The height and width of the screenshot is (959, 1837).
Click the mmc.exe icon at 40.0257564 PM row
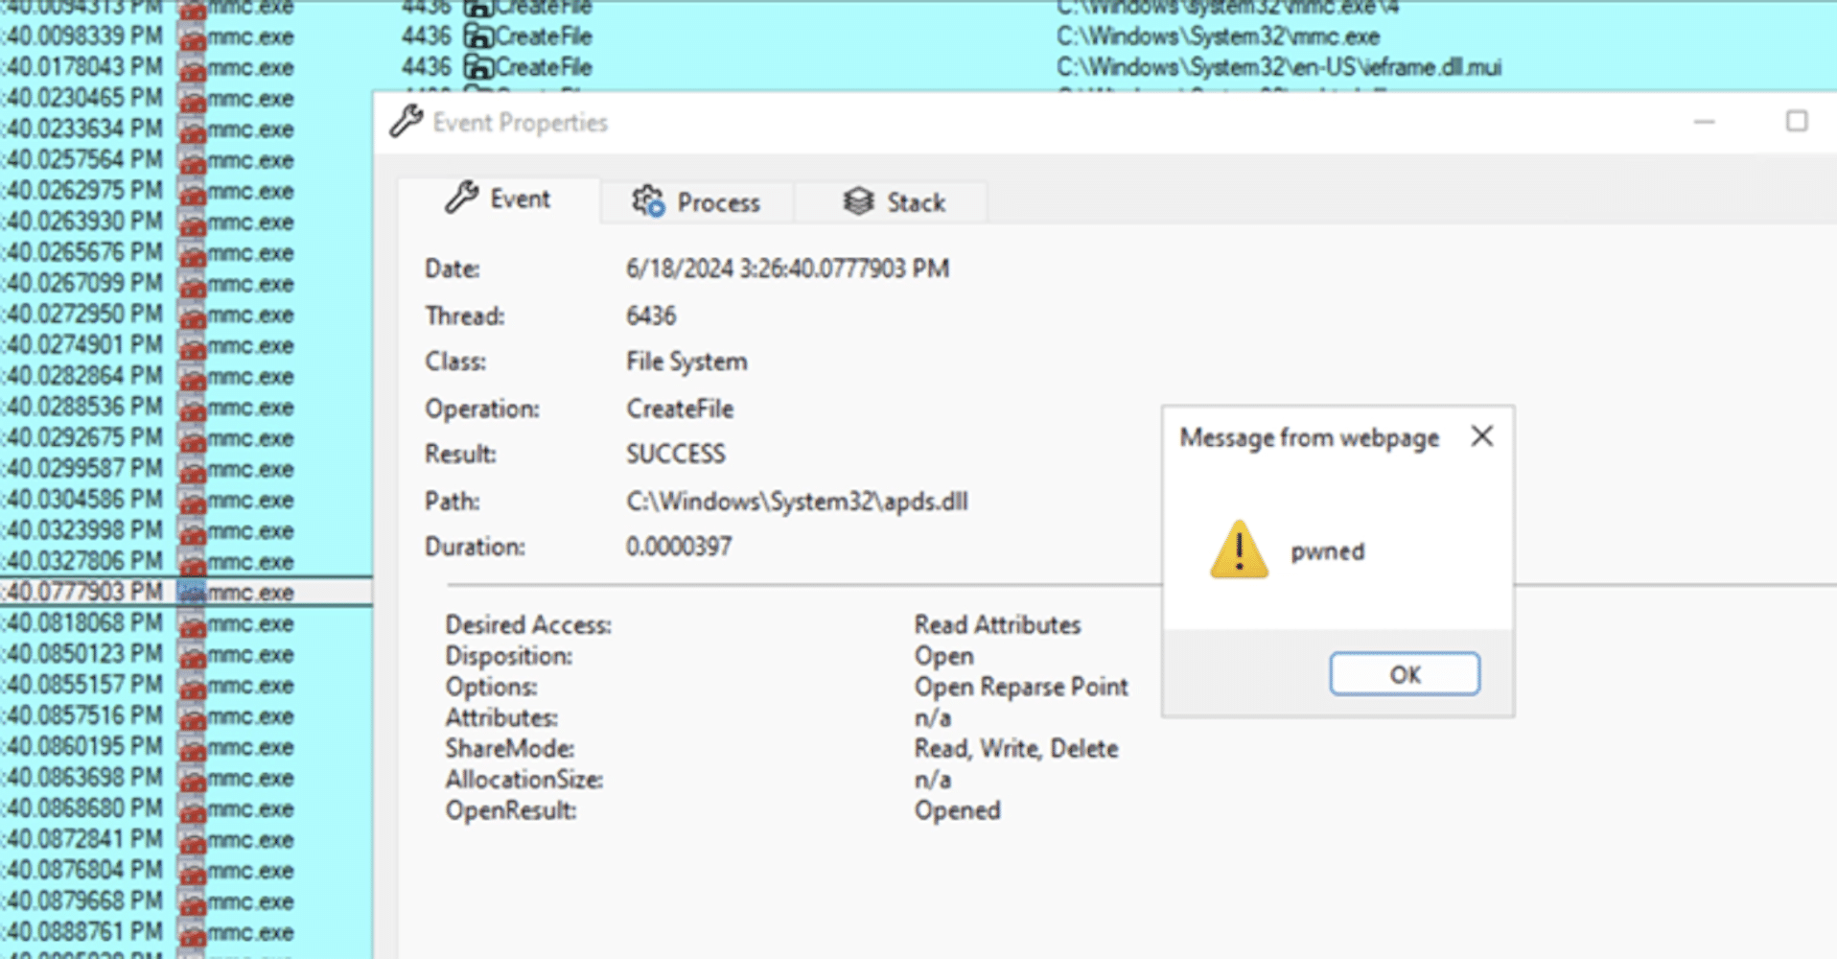[x=193, y=160]
